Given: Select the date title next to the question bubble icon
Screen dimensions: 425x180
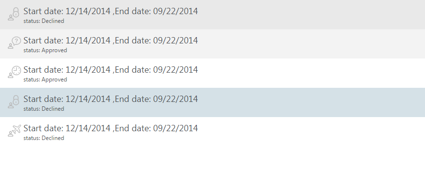Looking at the screenshot, I should (x=110, y=40).
